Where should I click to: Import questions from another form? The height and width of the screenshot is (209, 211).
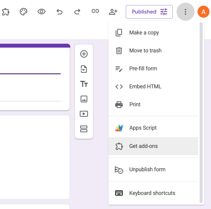coord(84,69)
